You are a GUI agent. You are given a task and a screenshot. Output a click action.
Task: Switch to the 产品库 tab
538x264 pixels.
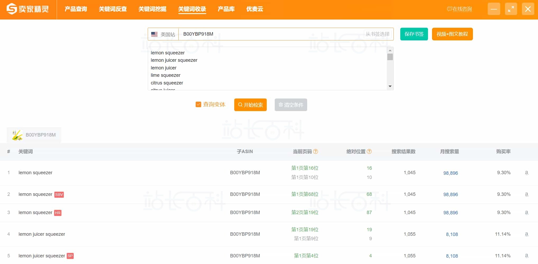(226, 9)
